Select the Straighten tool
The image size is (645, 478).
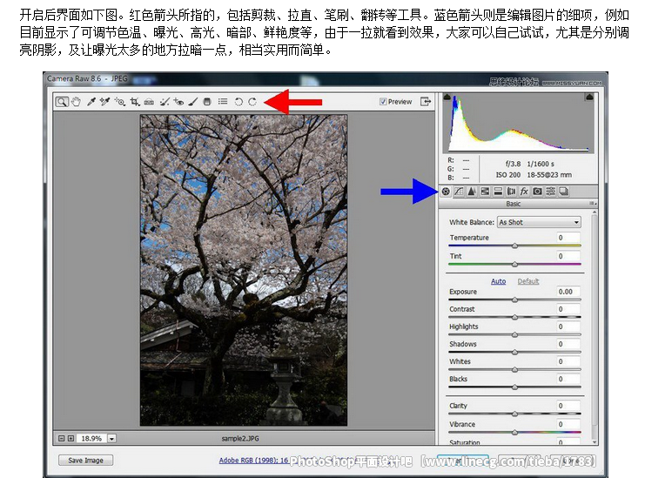149,102
